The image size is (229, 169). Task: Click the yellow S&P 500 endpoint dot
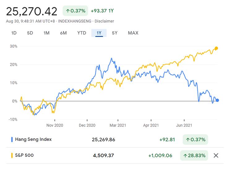[216, 48]
